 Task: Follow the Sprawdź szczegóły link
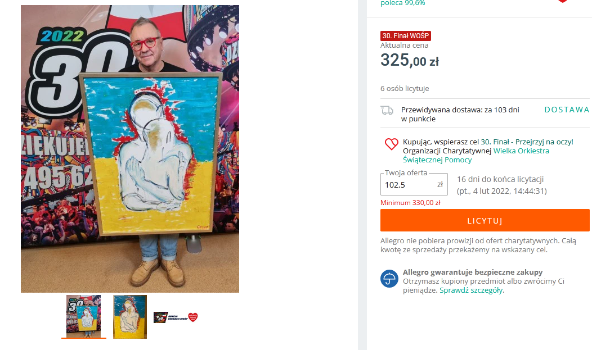click(471, 290)
